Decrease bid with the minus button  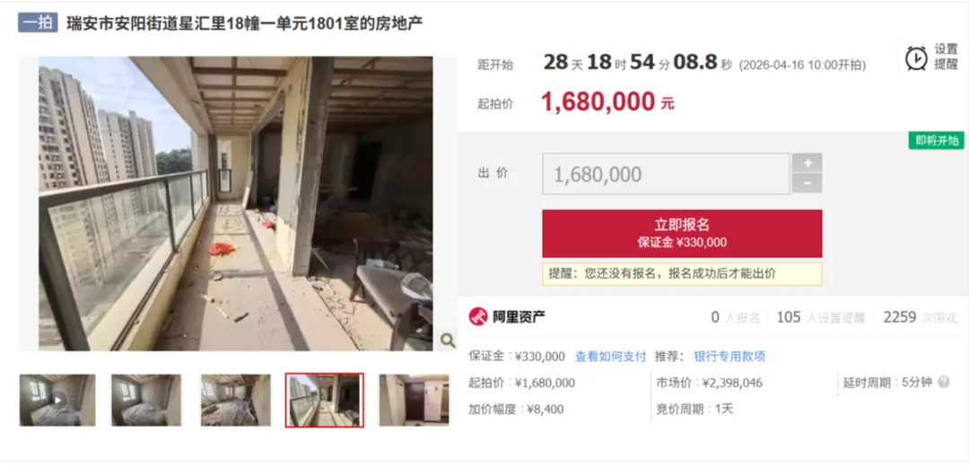click(x=807, y=183)
